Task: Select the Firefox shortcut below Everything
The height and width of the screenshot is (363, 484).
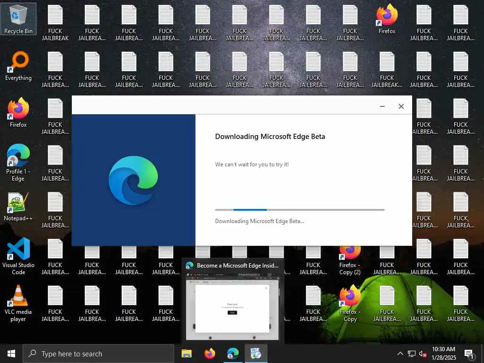Action: pyautogui.click(x=18, y=112)
